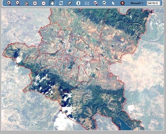
Task: Select the eraser clear tool
Action: click(x=70, y=3)
